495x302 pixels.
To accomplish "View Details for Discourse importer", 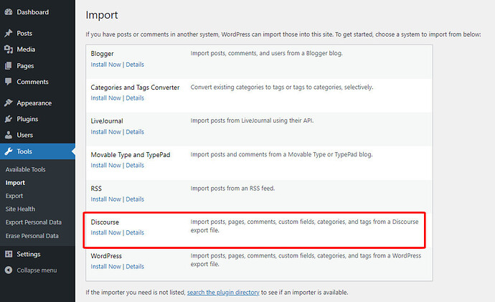I will click(135, 232).
